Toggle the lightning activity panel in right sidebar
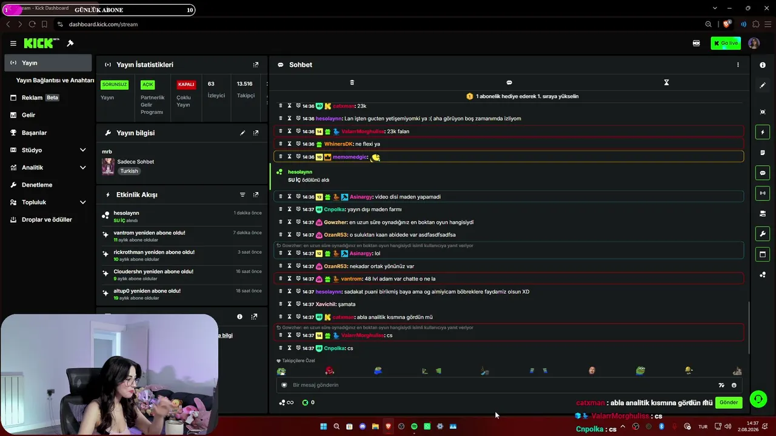This screenshot has width=776, height=436. click(763, 132)
